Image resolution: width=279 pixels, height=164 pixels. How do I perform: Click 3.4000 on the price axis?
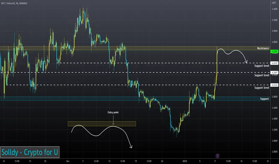275,119
